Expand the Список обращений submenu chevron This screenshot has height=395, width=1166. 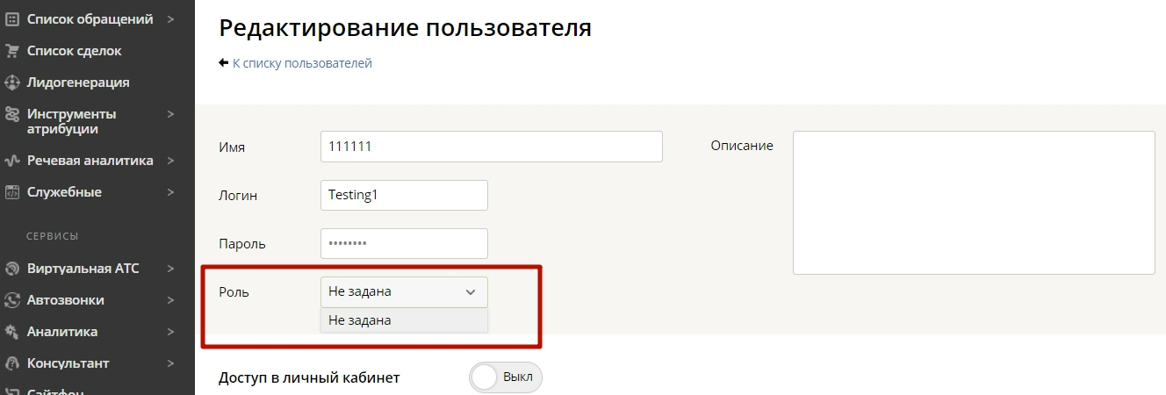171,18
